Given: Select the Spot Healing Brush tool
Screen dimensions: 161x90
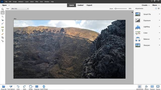Looking at the screenshot, I should [3, 34].
